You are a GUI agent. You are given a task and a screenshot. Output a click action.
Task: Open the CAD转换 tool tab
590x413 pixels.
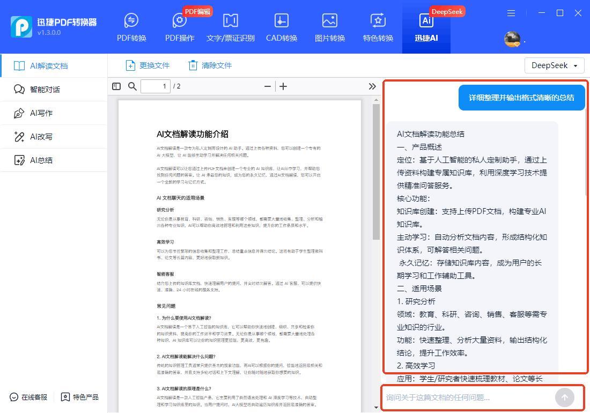pyautogui.click(x=281, y=27)
